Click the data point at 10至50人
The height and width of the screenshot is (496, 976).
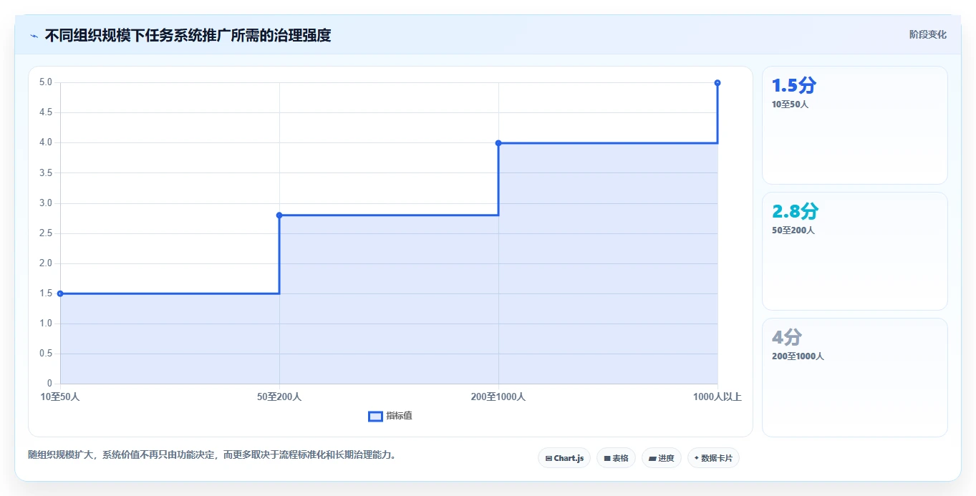tap(60, 293)
